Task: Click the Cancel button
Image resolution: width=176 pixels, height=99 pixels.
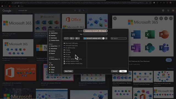Action: coord(115,71)
